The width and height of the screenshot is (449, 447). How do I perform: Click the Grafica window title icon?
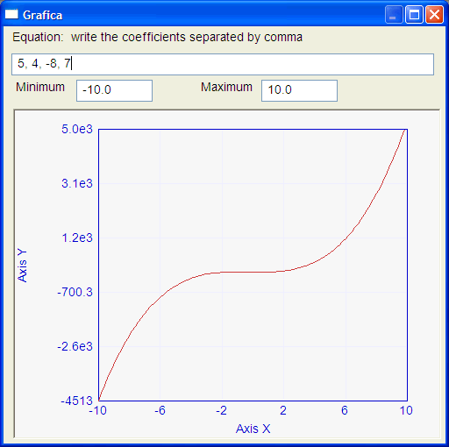11,14
